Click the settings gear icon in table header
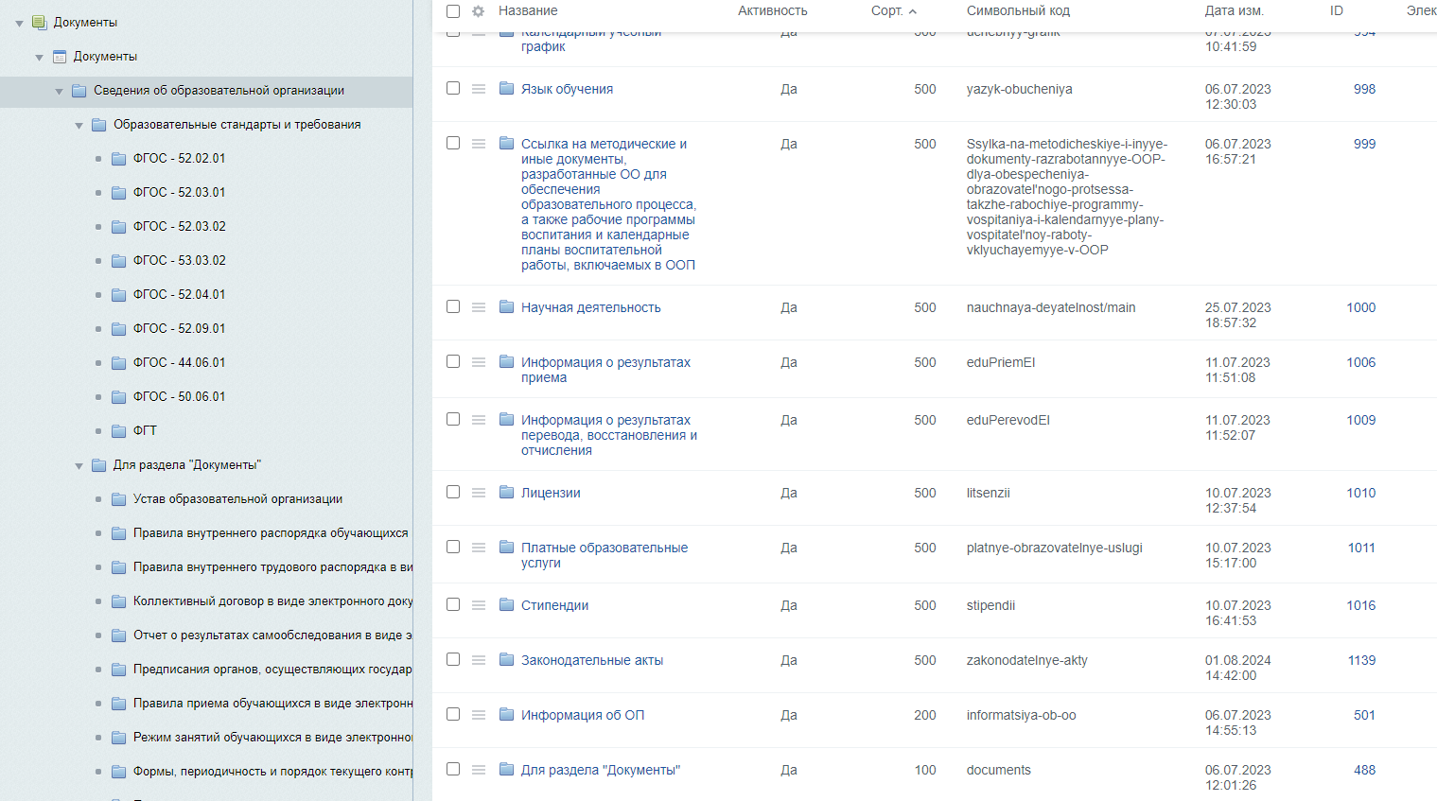Viewport: 1437px width, 801px height. tap(478, 11)
